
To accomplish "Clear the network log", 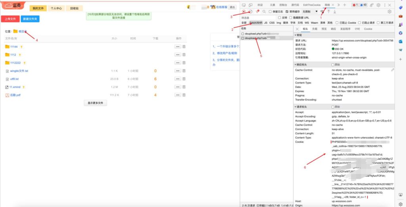I will point(250,11).
